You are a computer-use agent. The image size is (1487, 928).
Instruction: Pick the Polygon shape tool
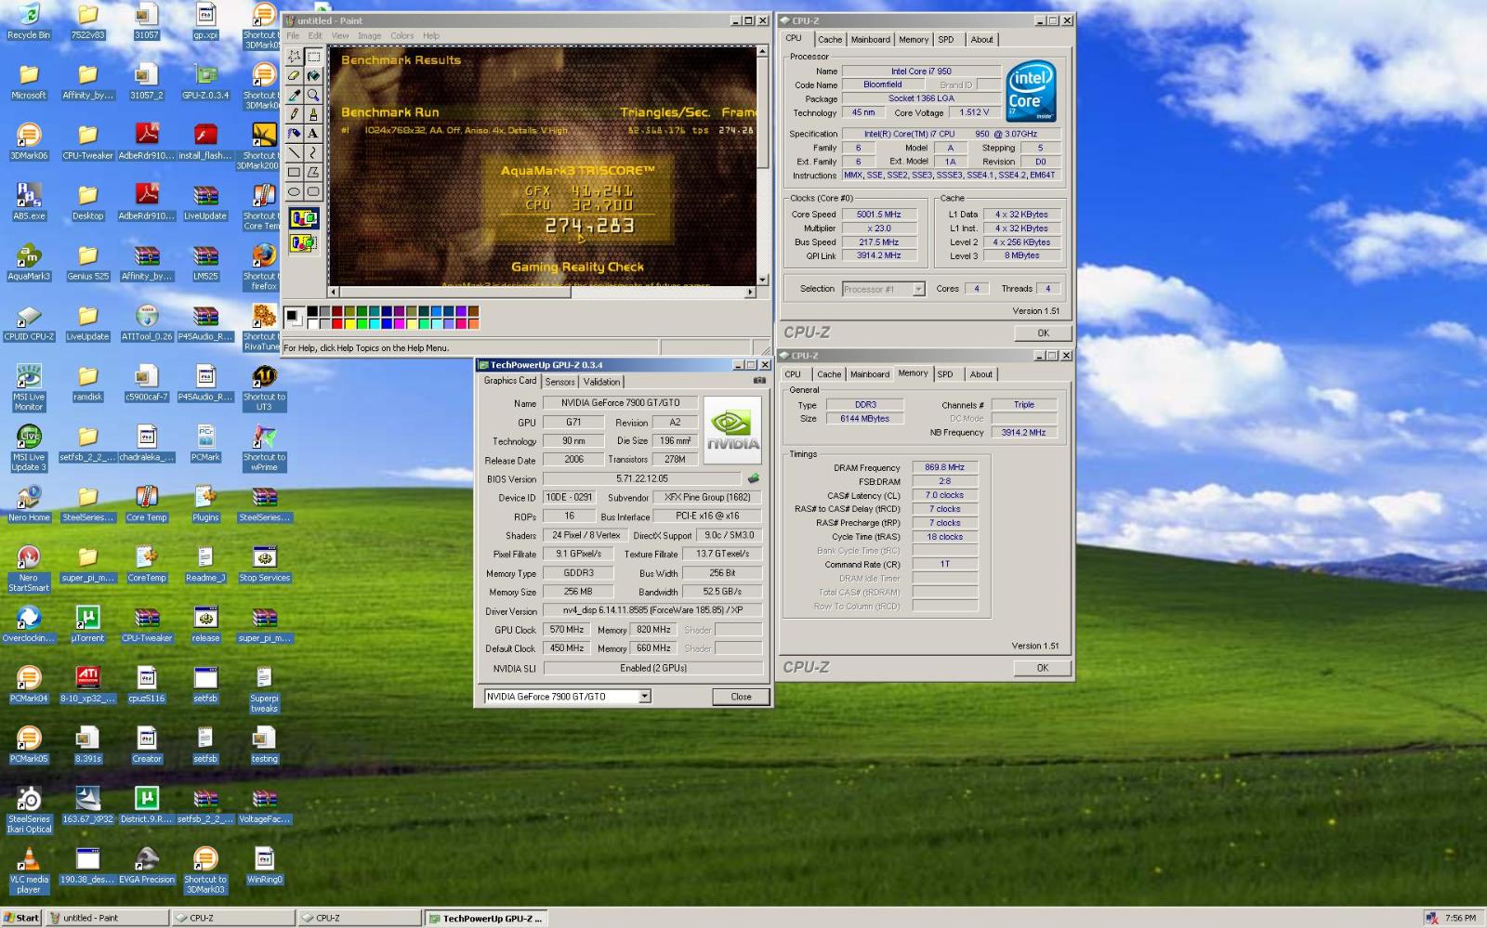pos(313,173)
